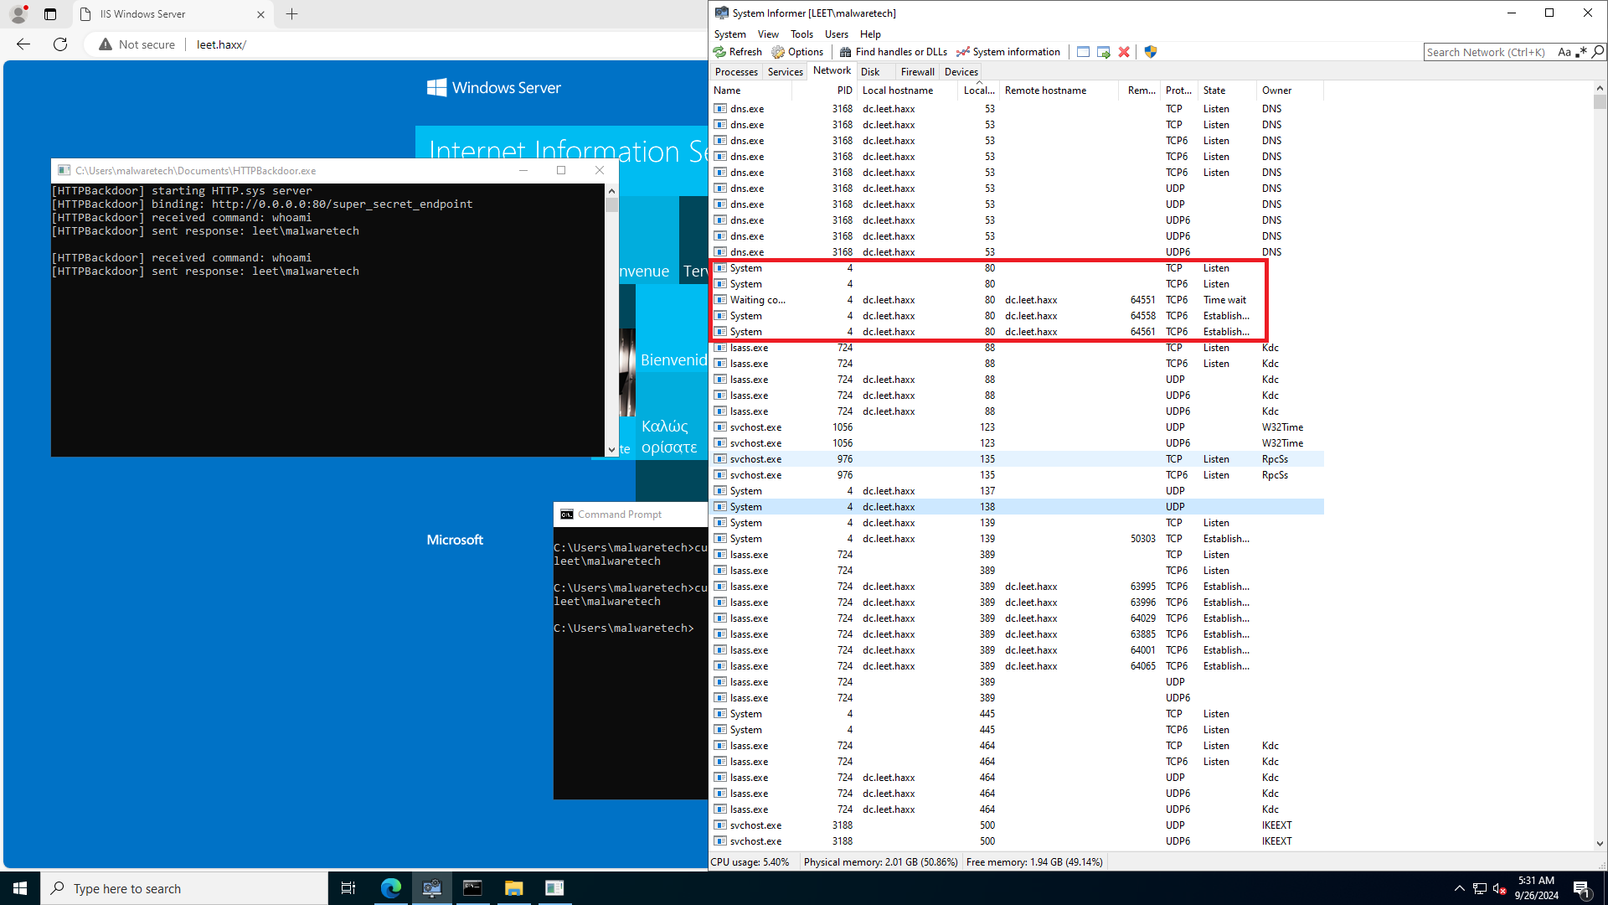Focus the Search Network input field

[x=1489, y=52]
